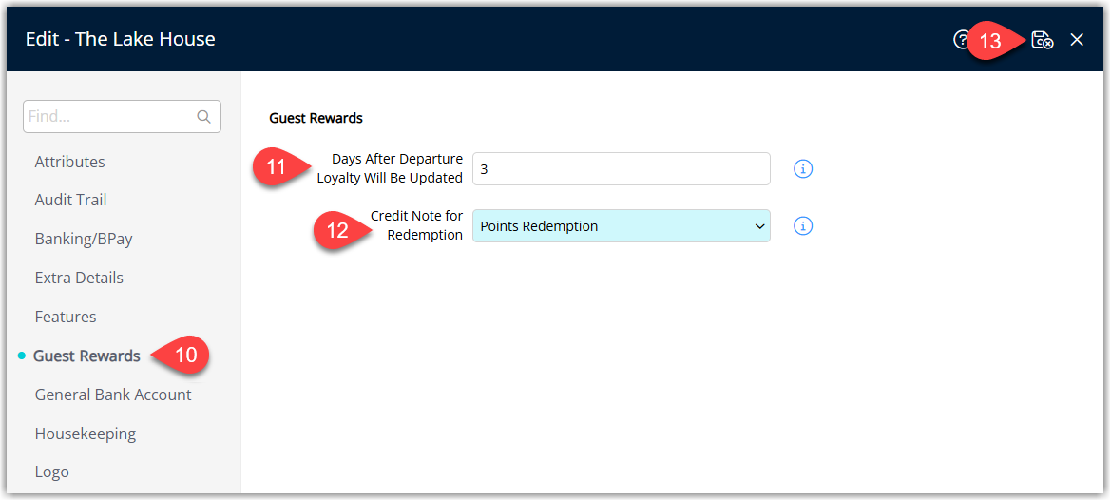The height and width of the screenshot is (501, 1111).
Task: Open the Audit Trail section
Action: point(71,200)
